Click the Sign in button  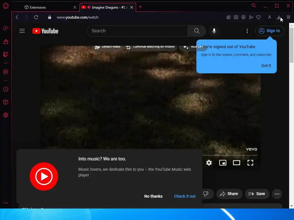pos(270,31)
